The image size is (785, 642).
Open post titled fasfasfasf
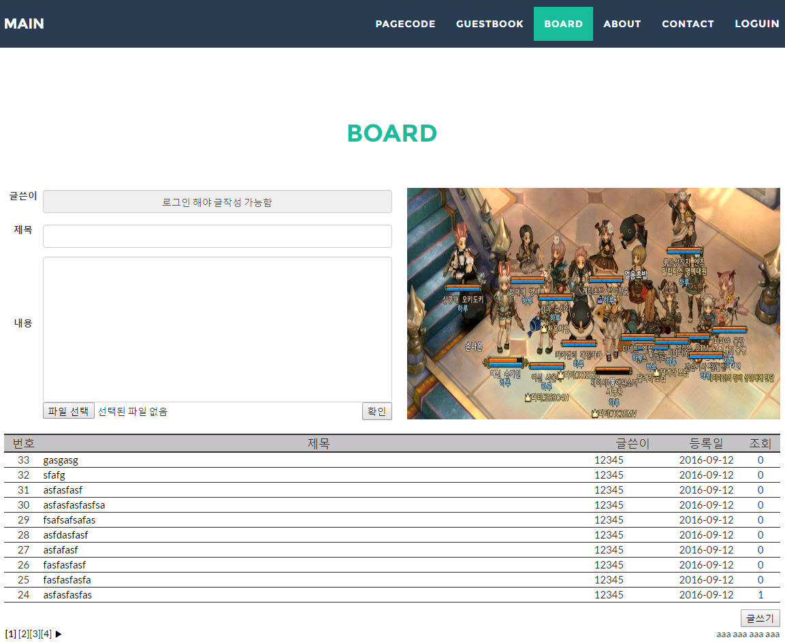(x=65, y=565)
